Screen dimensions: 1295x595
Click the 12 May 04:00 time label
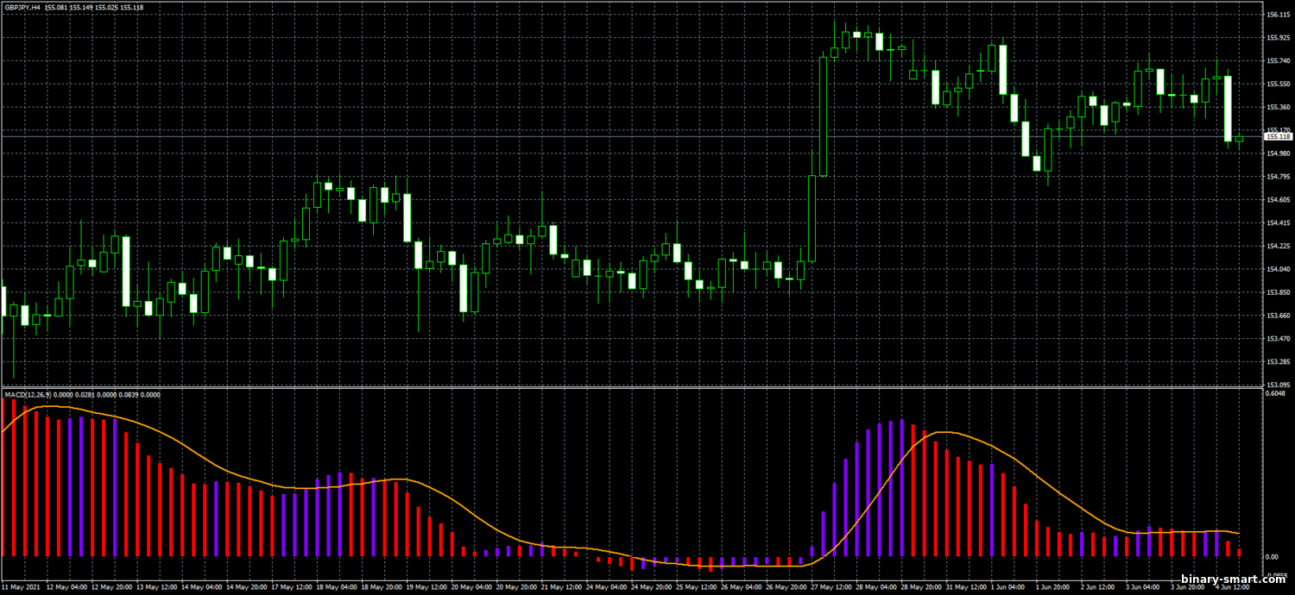click(66, 587)
